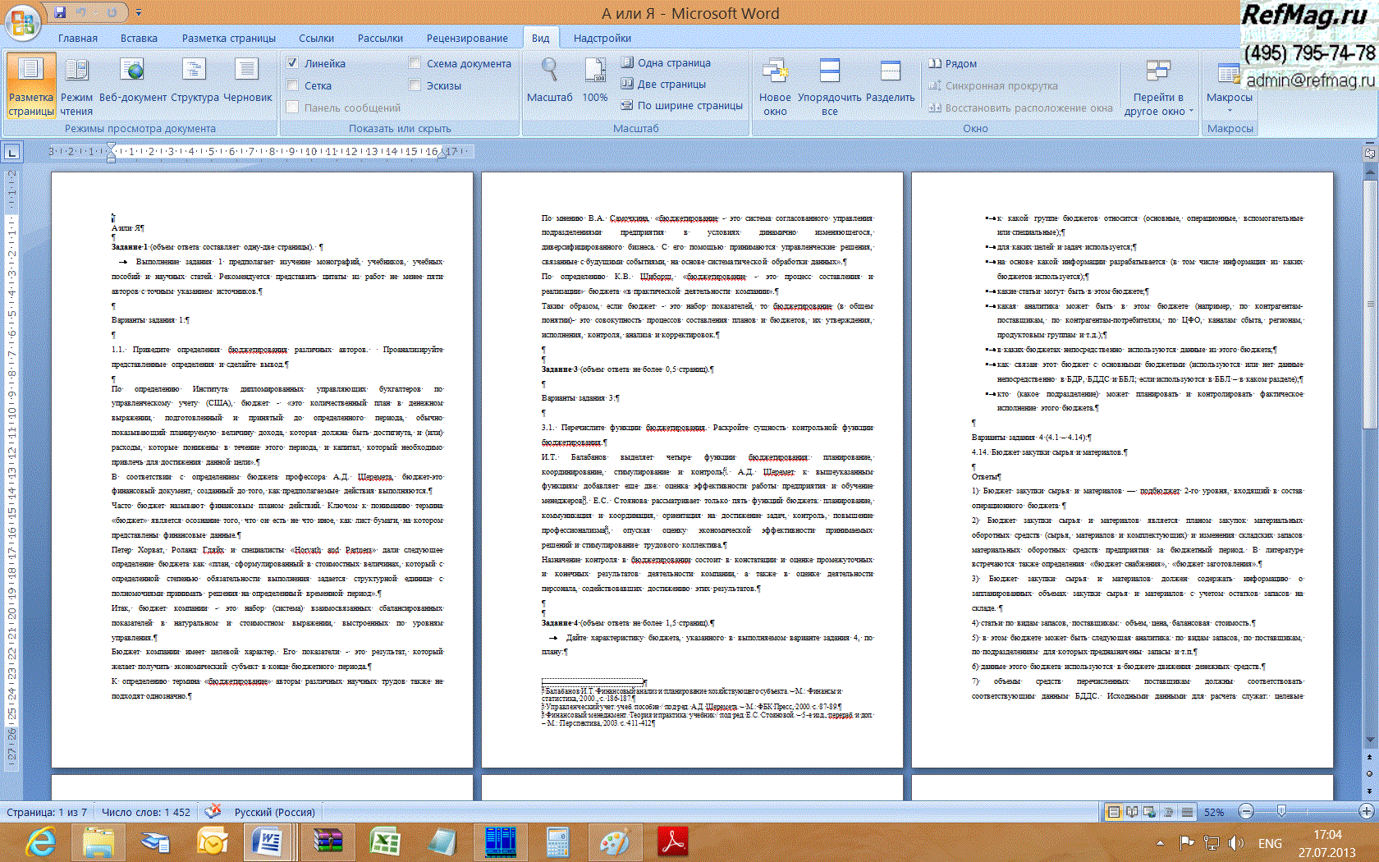Set zoom to 100% icon
Screen dimensions: 1379x862
coord(594,74)
